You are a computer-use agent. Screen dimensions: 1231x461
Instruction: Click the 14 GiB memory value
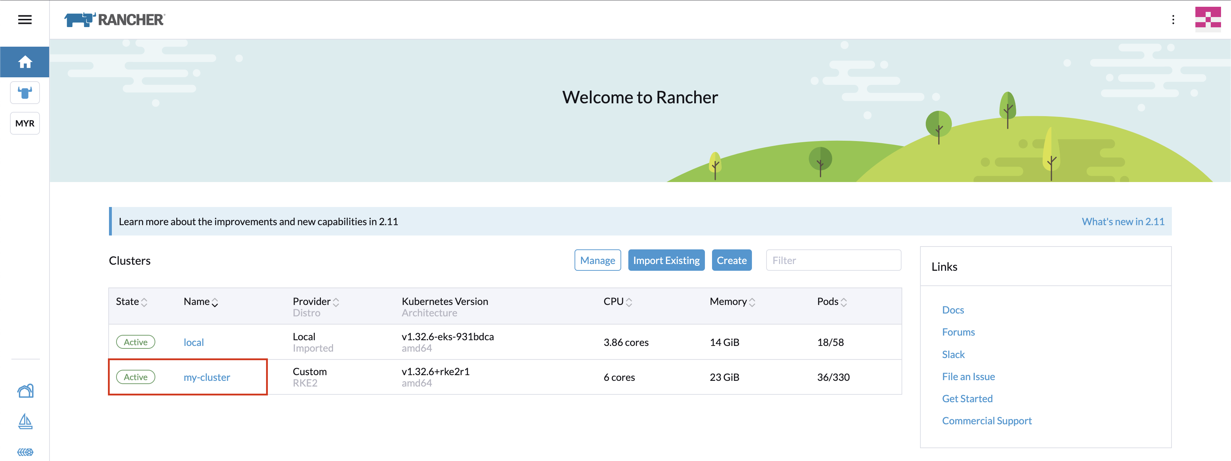click(724, 342)
